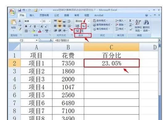Open the Clear eraser tool
This screenshot has width=168, height=120.
point(130,29)
